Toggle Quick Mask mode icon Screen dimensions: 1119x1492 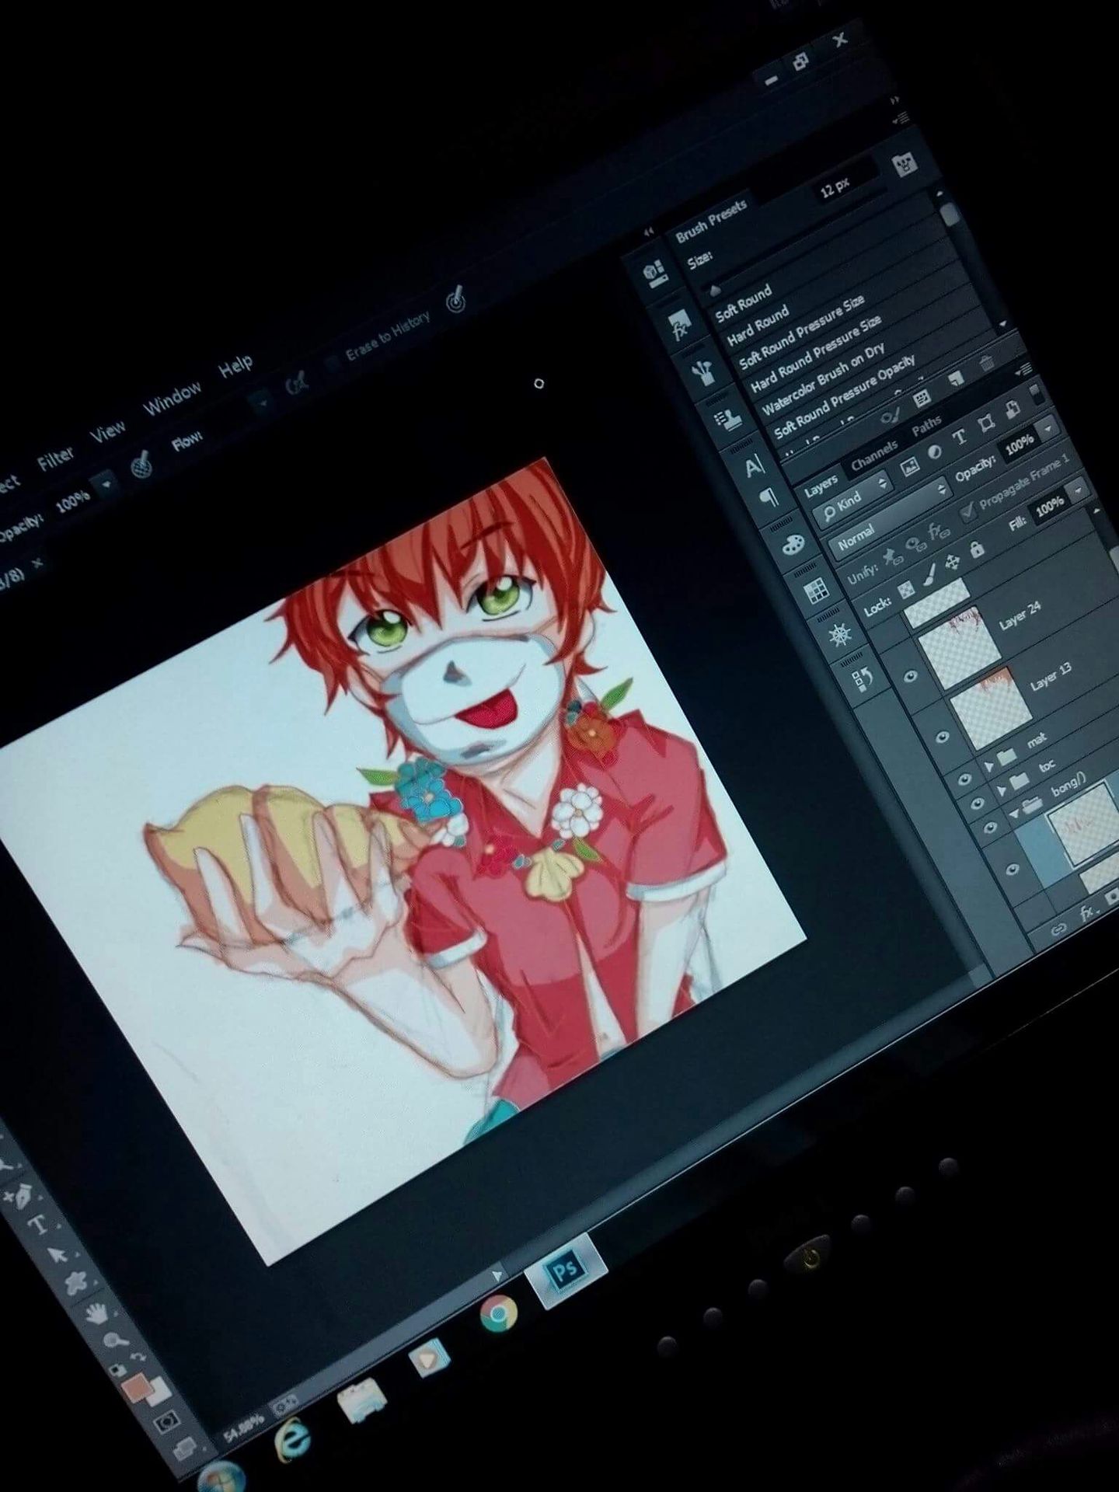tap(166, 1423)
